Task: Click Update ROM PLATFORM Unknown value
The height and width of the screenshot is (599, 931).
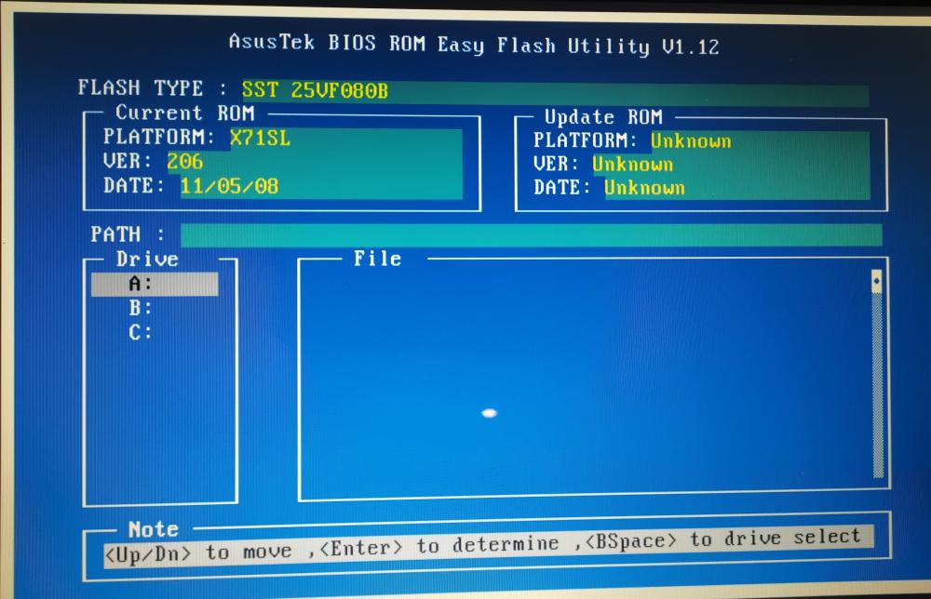Action: coord(691,141)
